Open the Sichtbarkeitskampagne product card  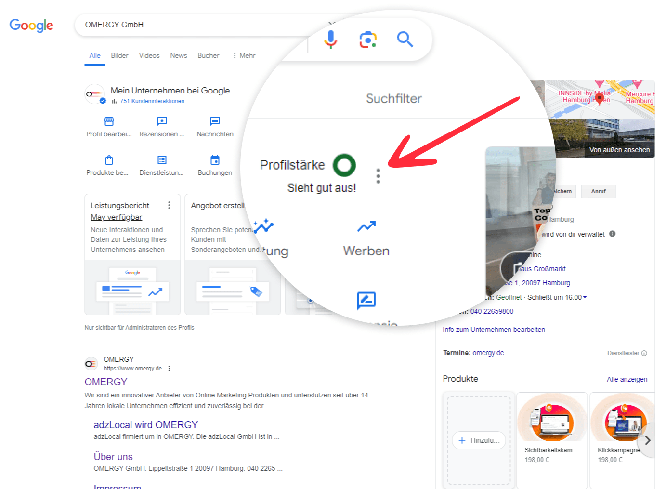tap(552, 440)
